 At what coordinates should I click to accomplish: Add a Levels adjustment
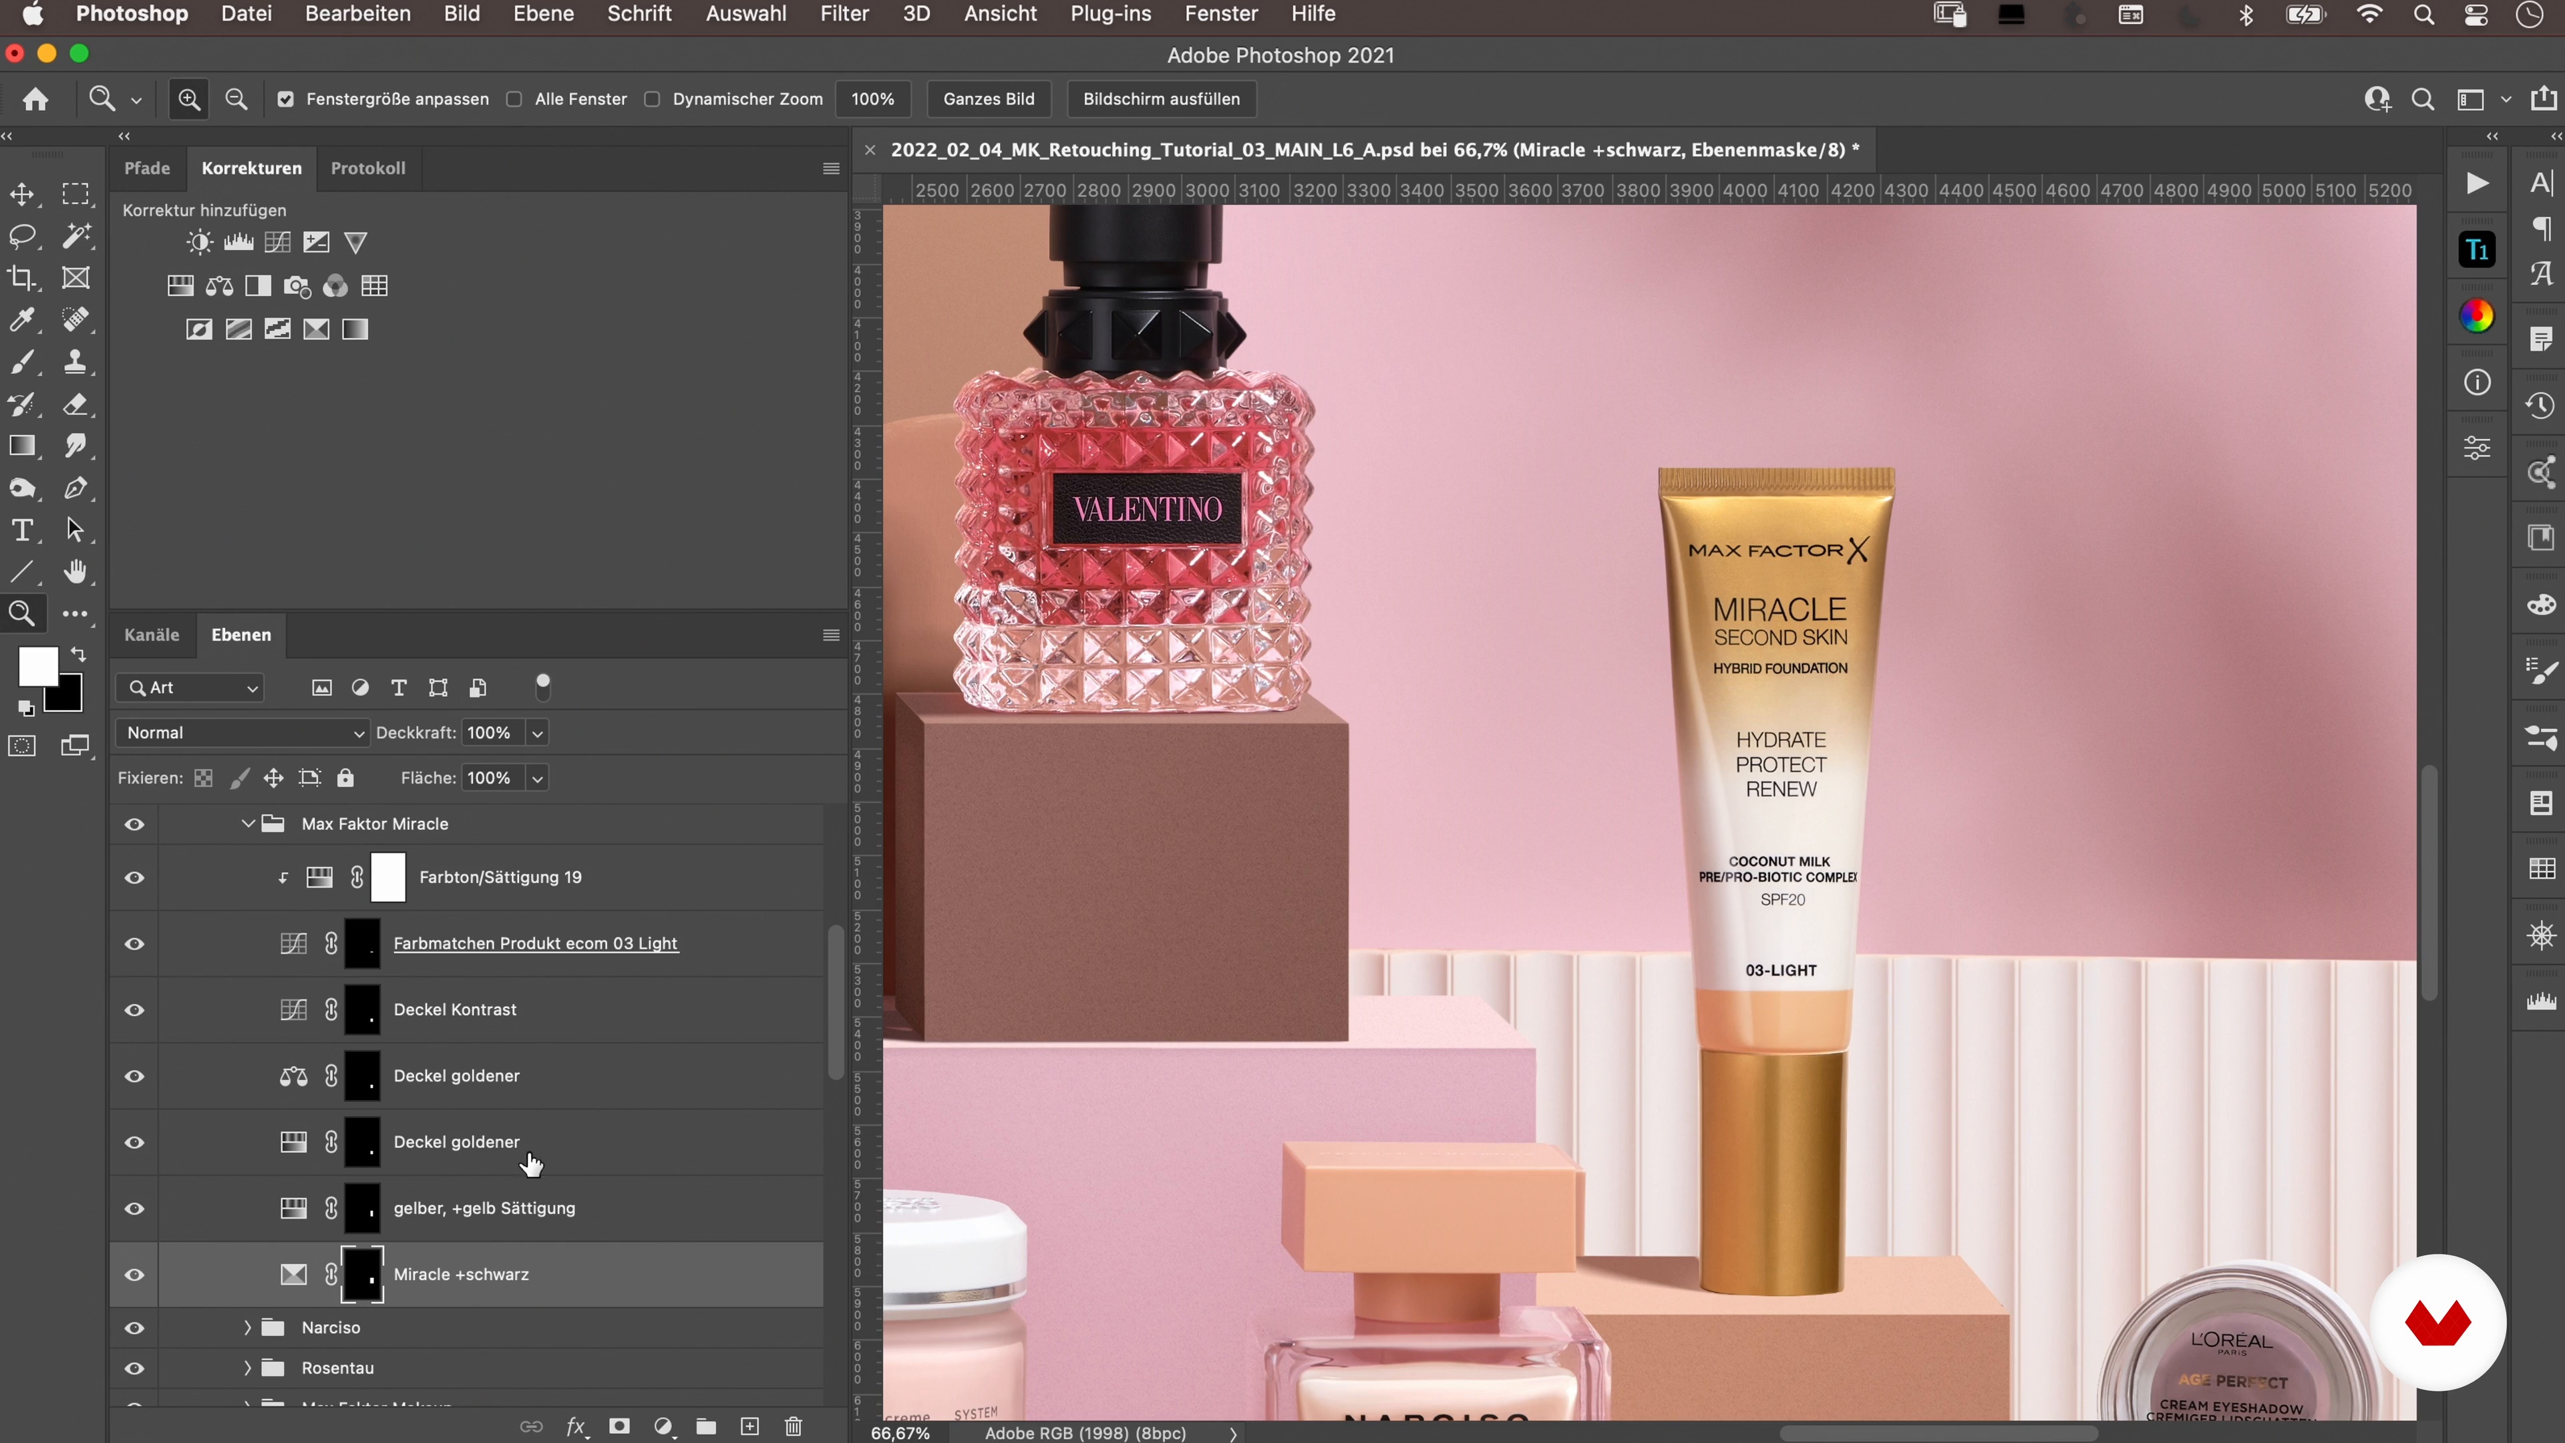[x=239, y=242]
